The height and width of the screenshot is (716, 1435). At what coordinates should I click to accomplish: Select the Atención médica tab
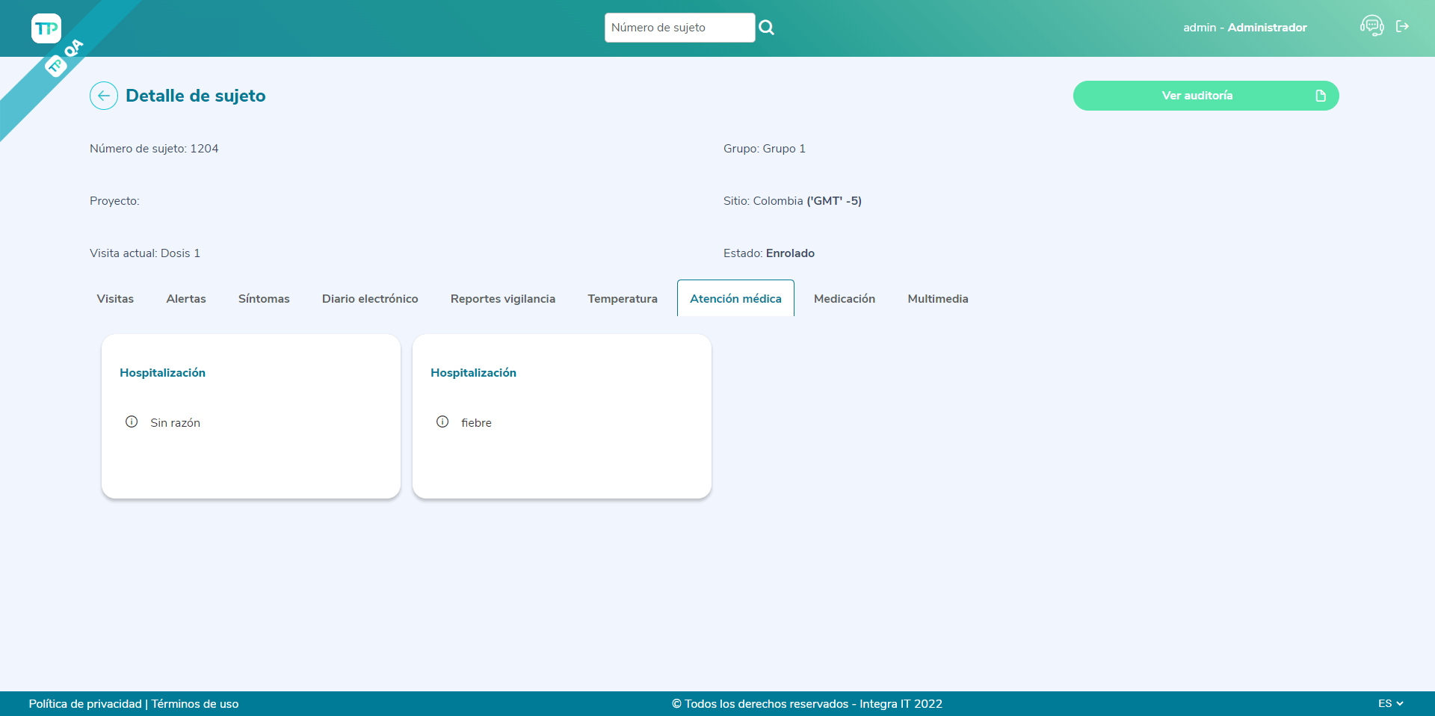point(735,298)
